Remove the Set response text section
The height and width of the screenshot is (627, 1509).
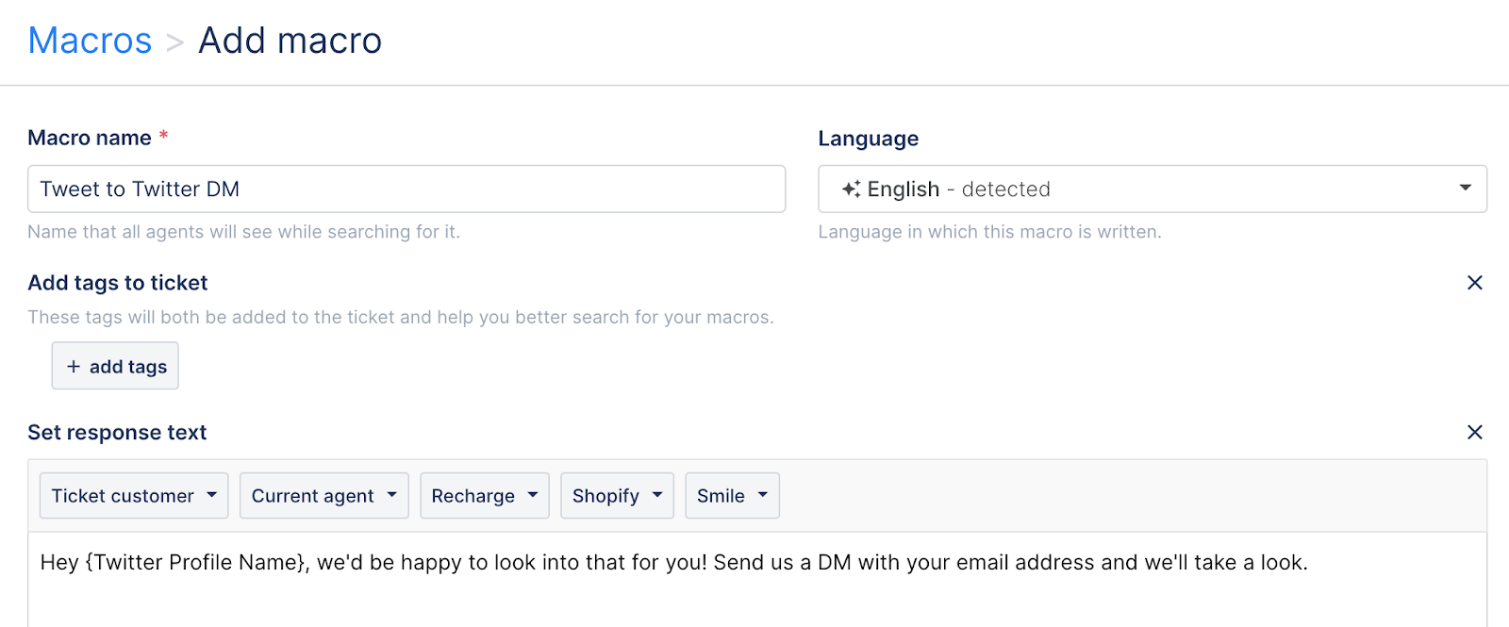click(1475, 432)
